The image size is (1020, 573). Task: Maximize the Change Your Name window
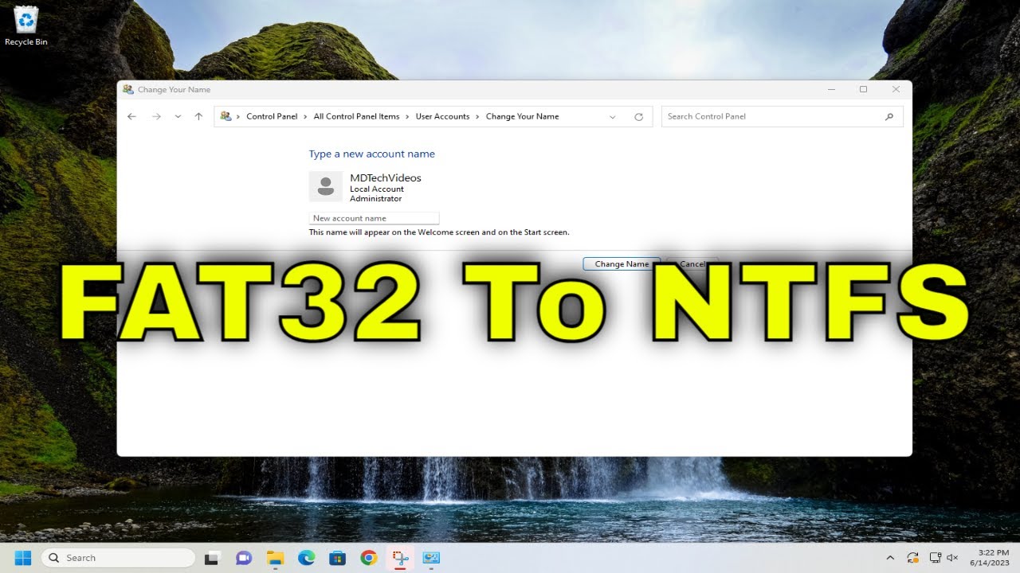click(x=863, y=90)
